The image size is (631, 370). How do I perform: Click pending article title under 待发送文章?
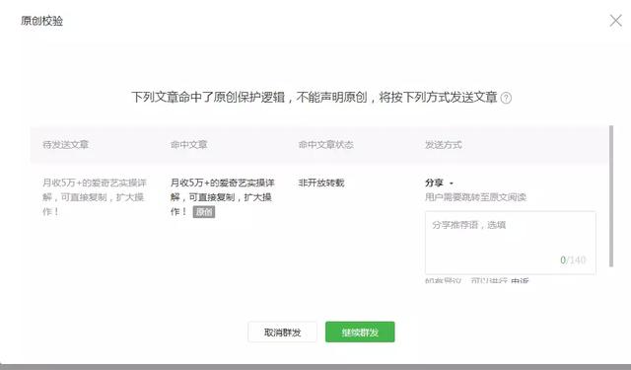95,197
